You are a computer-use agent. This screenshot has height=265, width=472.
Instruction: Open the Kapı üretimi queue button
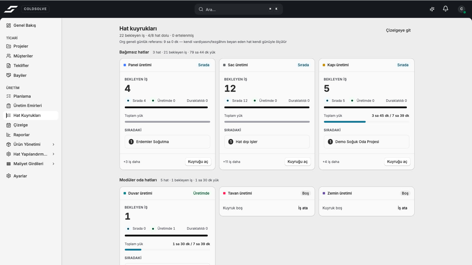coord(397,162)
